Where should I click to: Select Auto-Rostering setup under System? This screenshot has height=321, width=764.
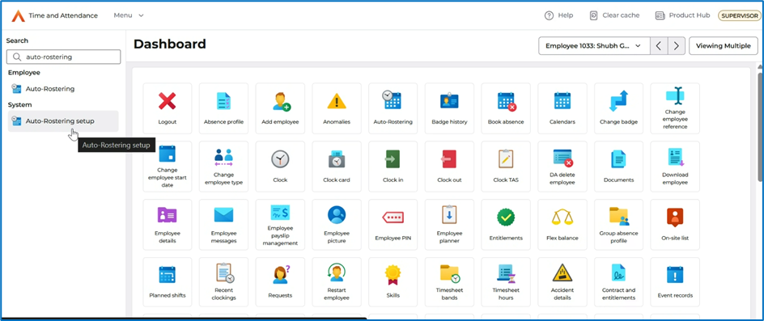click(x=63, y=121)
